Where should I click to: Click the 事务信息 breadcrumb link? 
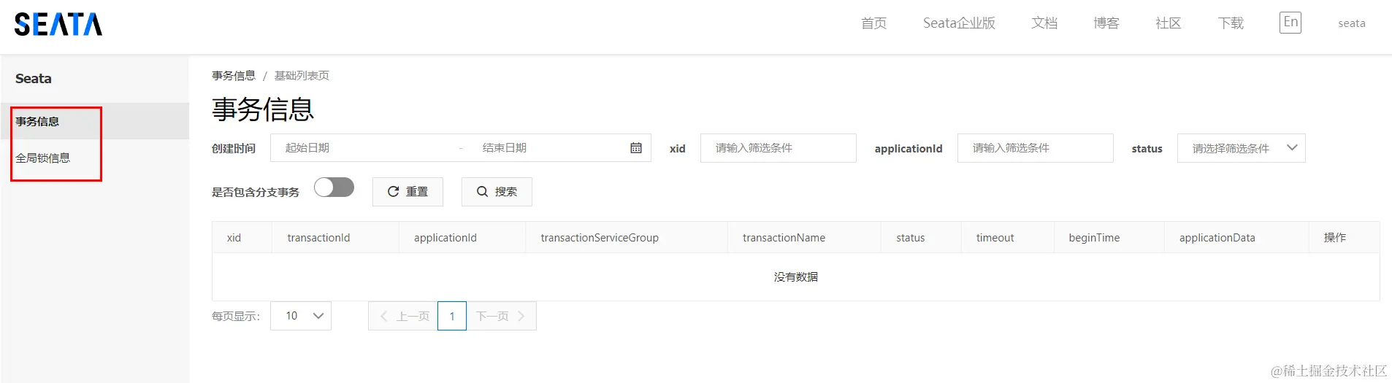click(x=234, y=76)
